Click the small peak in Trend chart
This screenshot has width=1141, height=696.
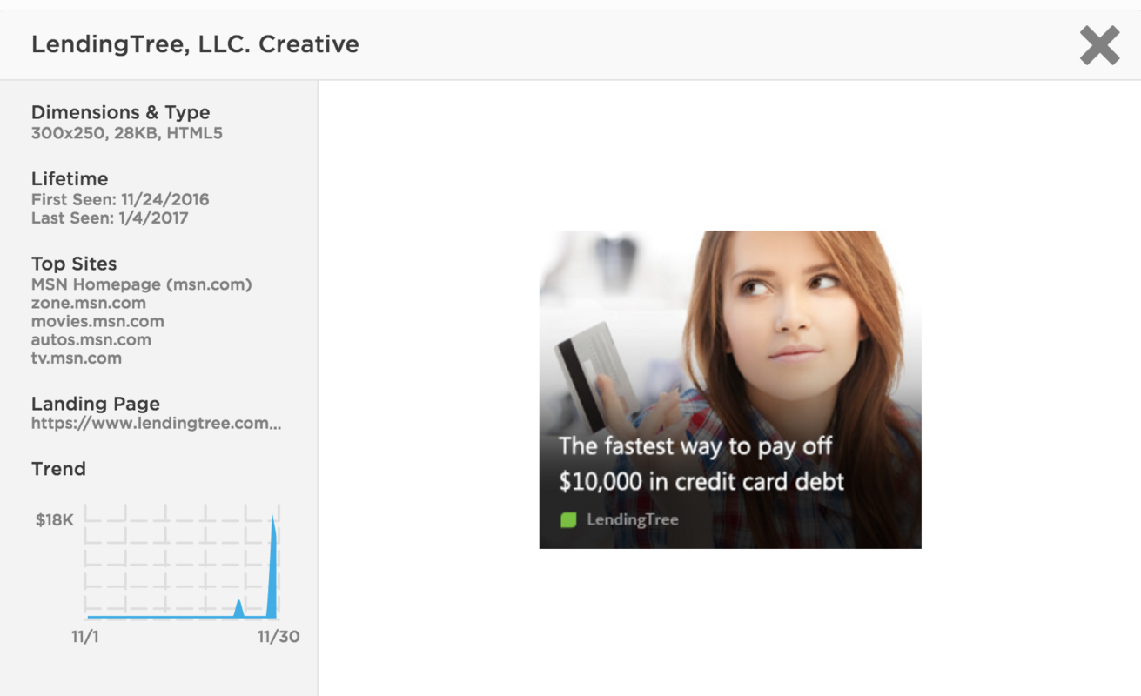click(x=238, y=608)
